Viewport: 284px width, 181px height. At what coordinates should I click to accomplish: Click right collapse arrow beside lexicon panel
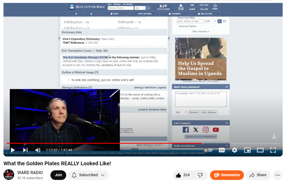[169, 38]
